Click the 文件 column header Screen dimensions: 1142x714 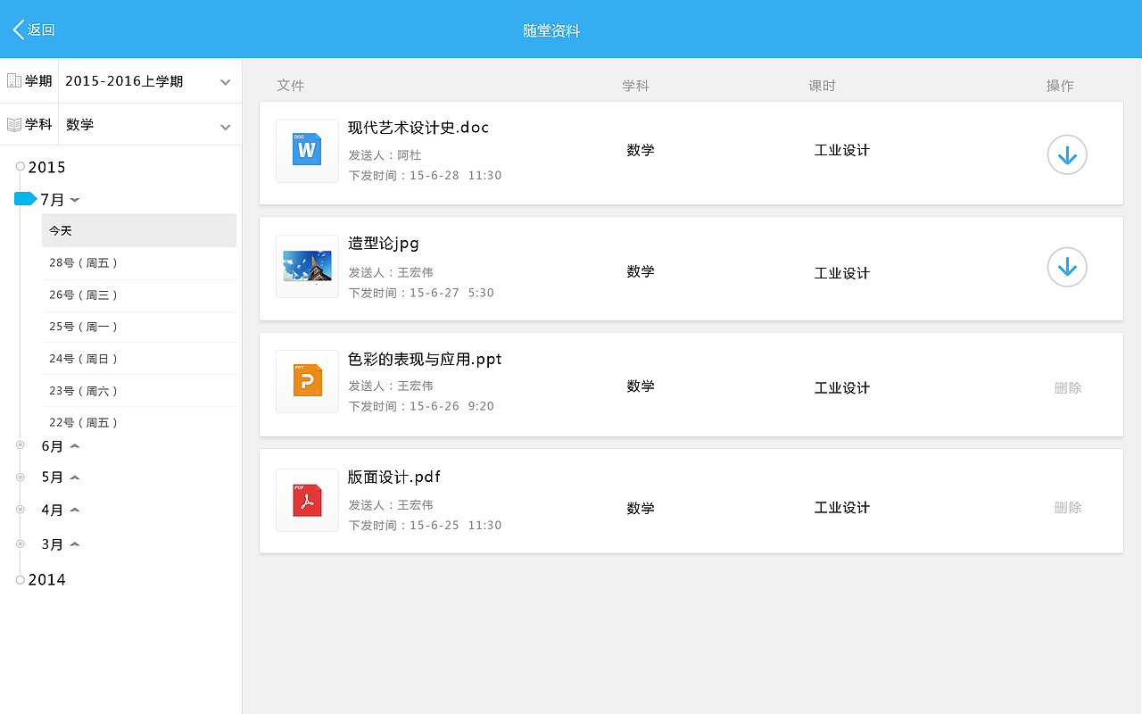291,86
